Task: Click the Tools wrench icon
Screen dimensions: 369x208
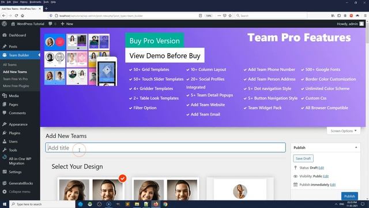Action: coord(5,150)
